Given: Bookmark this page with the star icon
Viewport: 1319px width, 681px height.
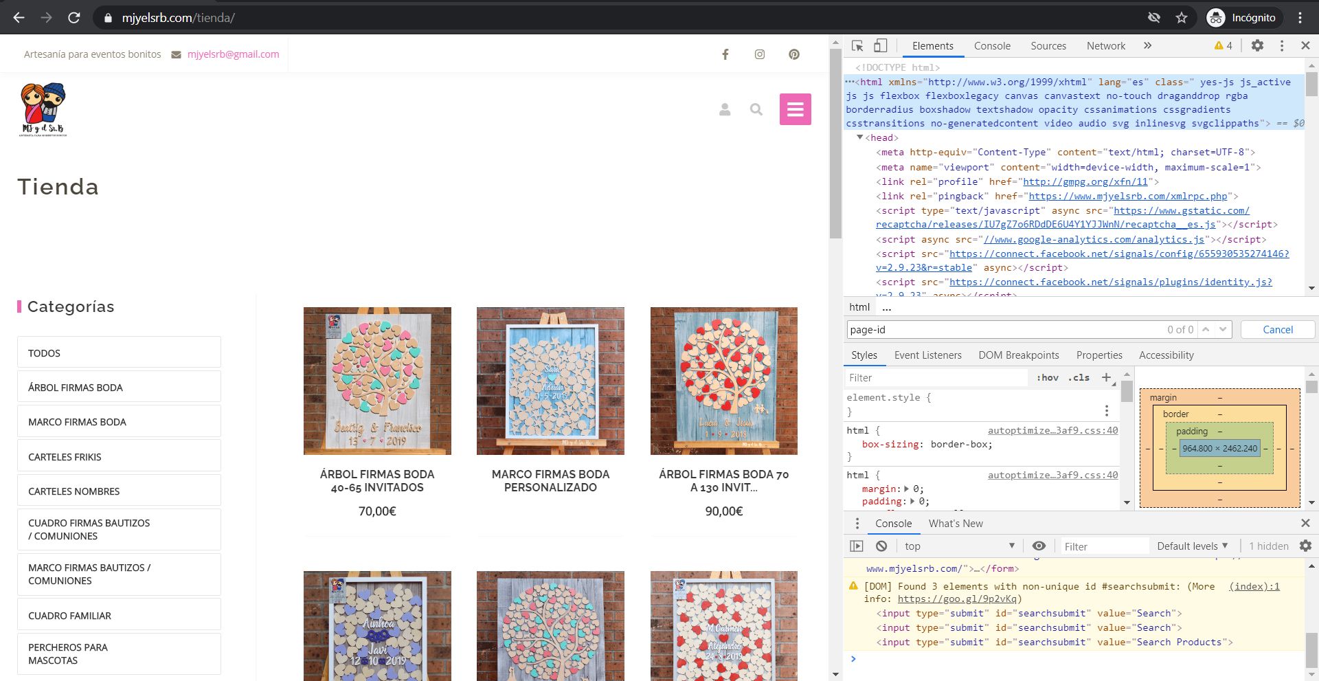Looking at the screenshot, I should coord(1182,18).
